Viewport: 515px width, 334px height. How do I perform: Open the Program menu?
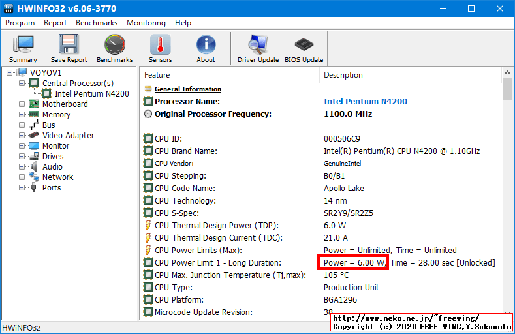[x=20, y=23]
